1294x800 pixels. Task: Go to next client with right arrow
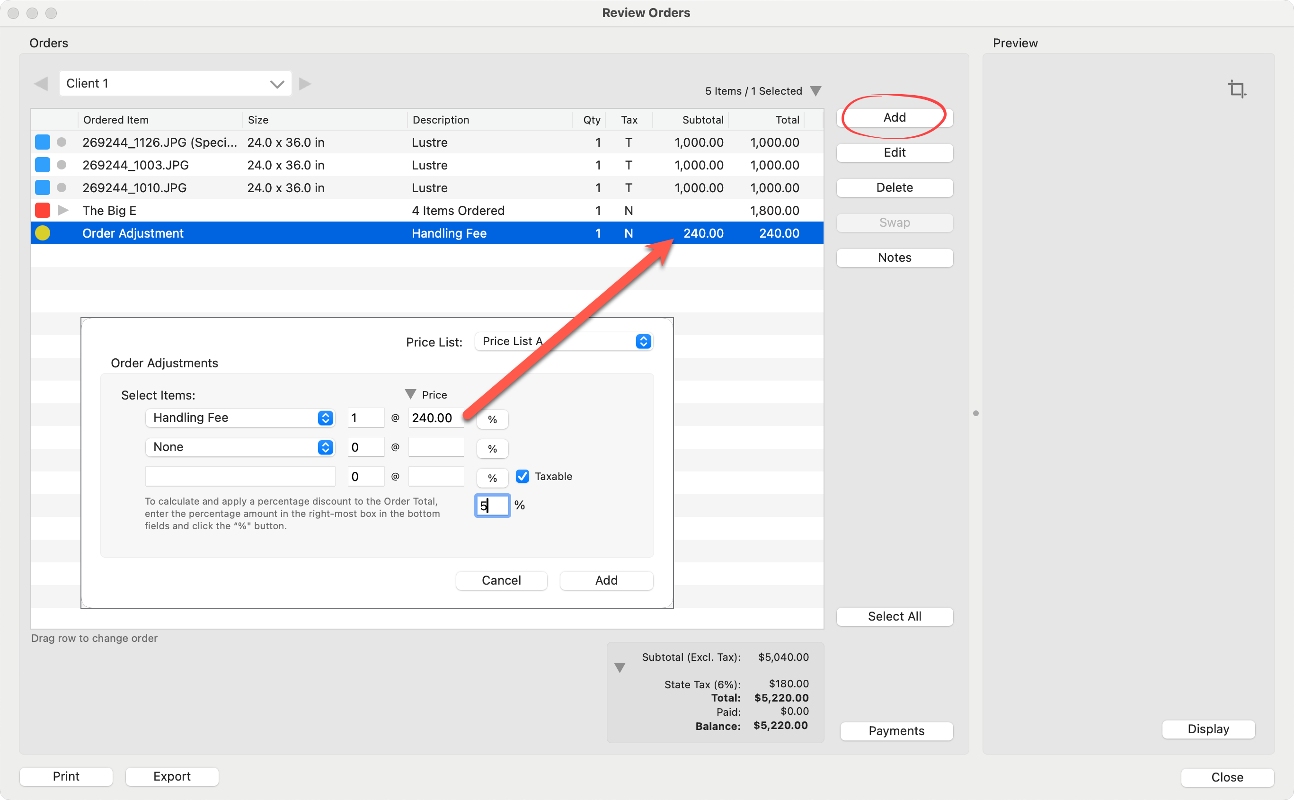pos(305,84)
